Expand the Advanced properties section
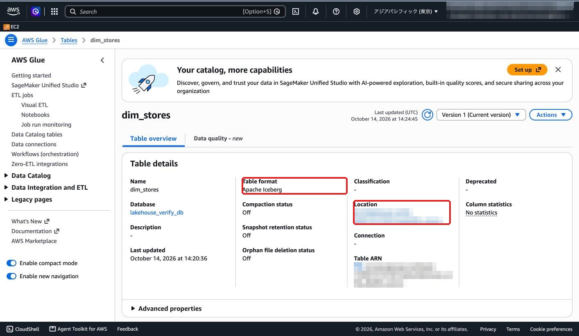Viewport: 579px width, 336px height. point(166,309)
